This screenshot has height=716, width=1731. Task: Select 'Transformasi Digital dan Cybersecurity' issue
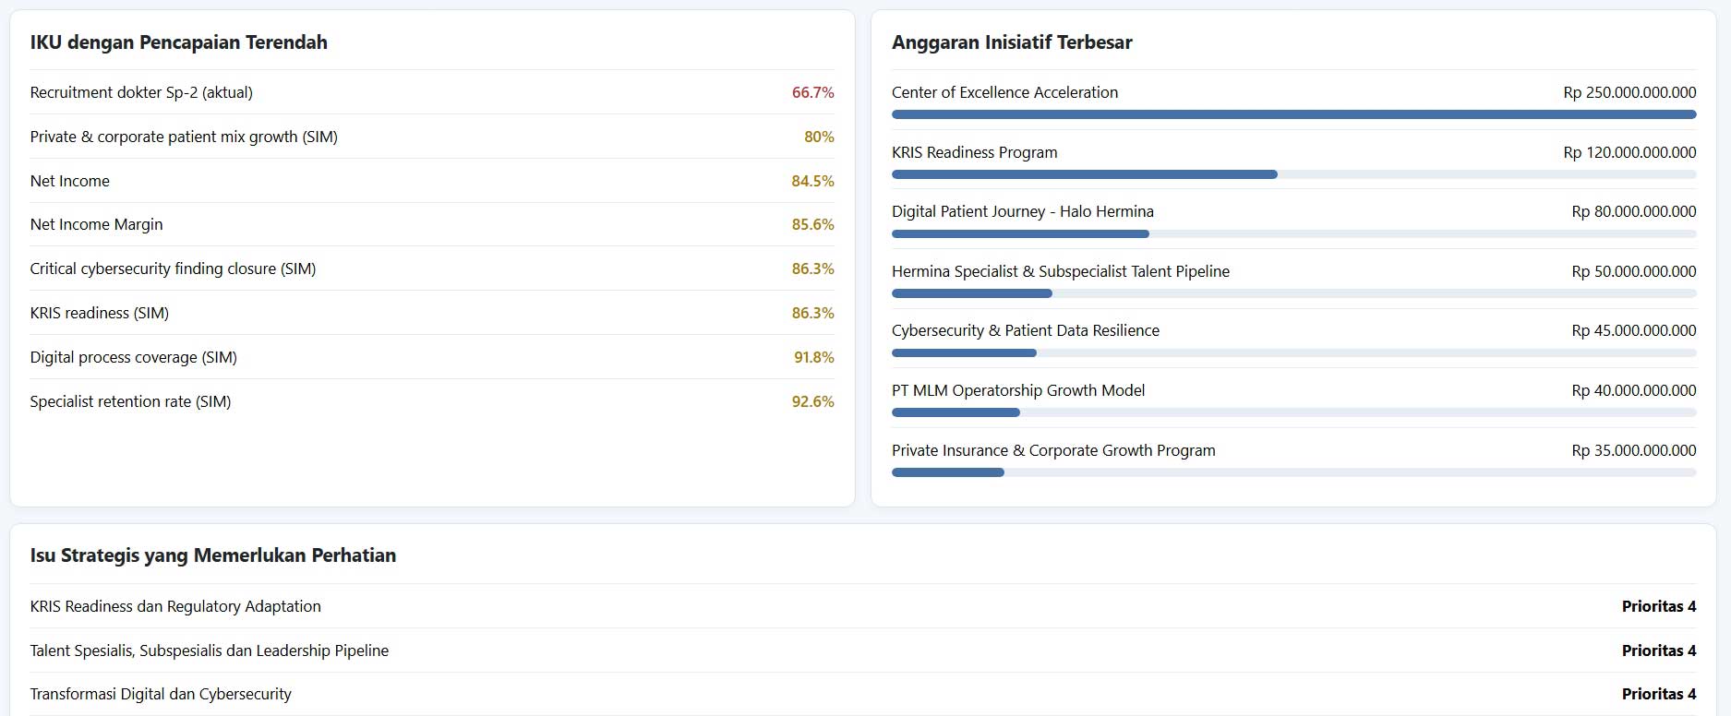click(x=161, y=694)
